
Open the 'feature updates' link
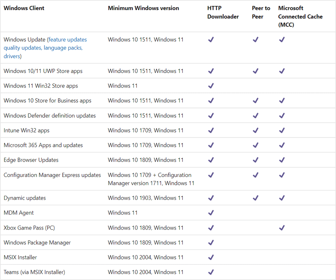[x=68, y=40]
